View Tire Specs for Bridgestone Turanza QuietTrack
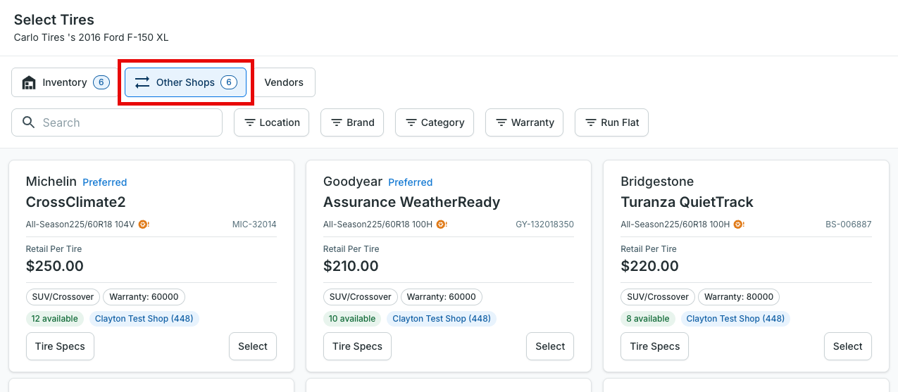Screen dimensions: 898x392 [654, 346]
